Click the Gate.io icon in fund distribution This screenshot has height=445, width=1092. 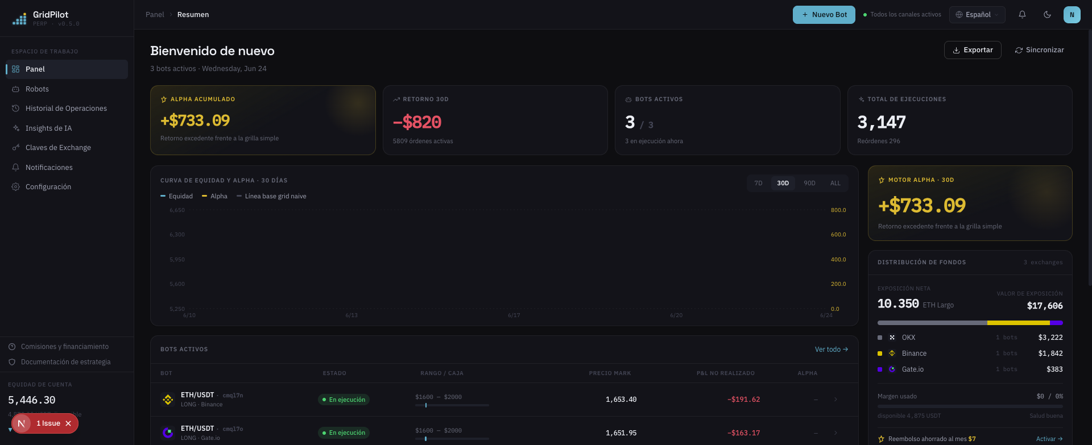click(x=892, y=369)
